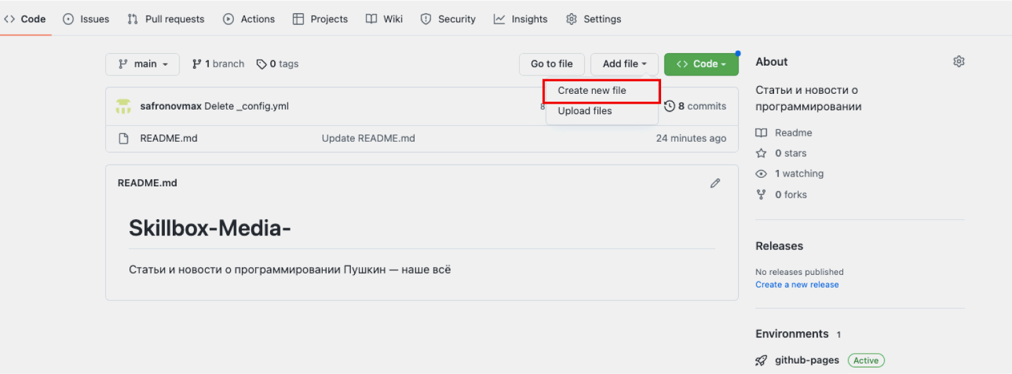Open repository Settings tab
Screen dimensions: 1012x374
point(593,19)
